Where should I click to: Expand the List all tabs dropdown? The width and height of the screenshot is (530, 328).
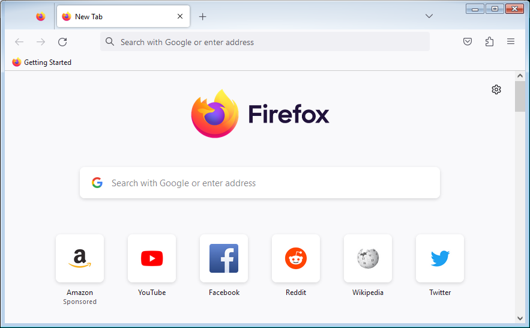(429, 16)
